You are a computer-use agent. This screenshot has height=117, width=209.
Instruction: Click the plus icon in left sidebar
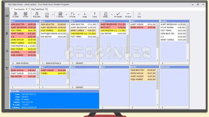point(7,51)
